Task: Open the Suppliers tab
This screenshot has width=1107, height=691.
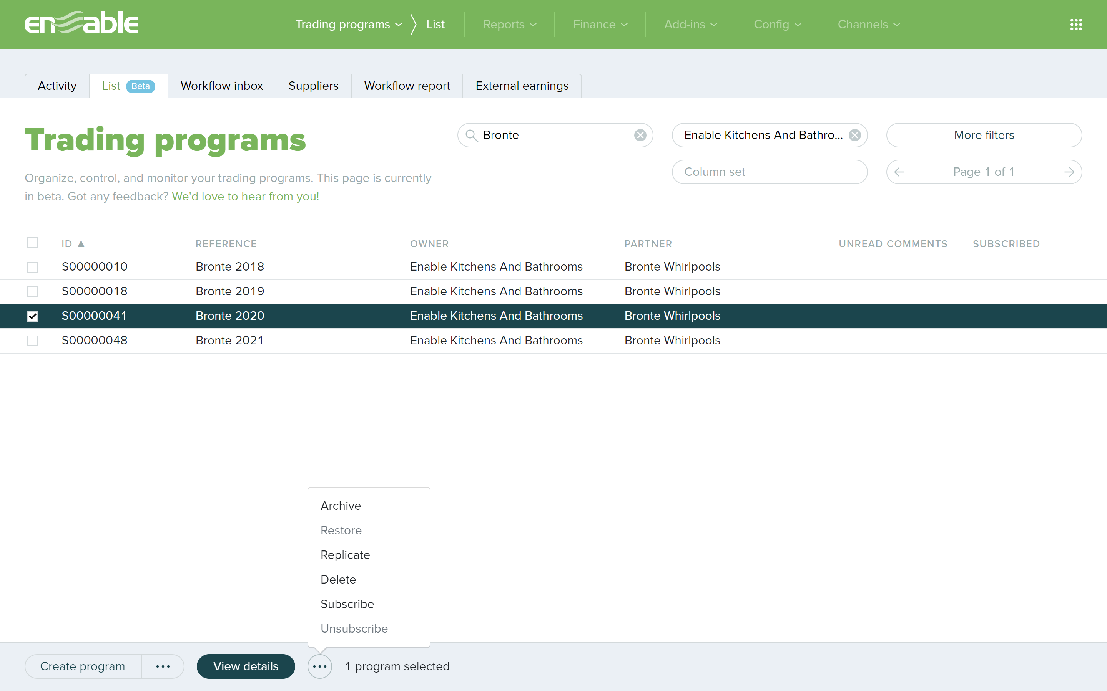Action: pos(313,86)
